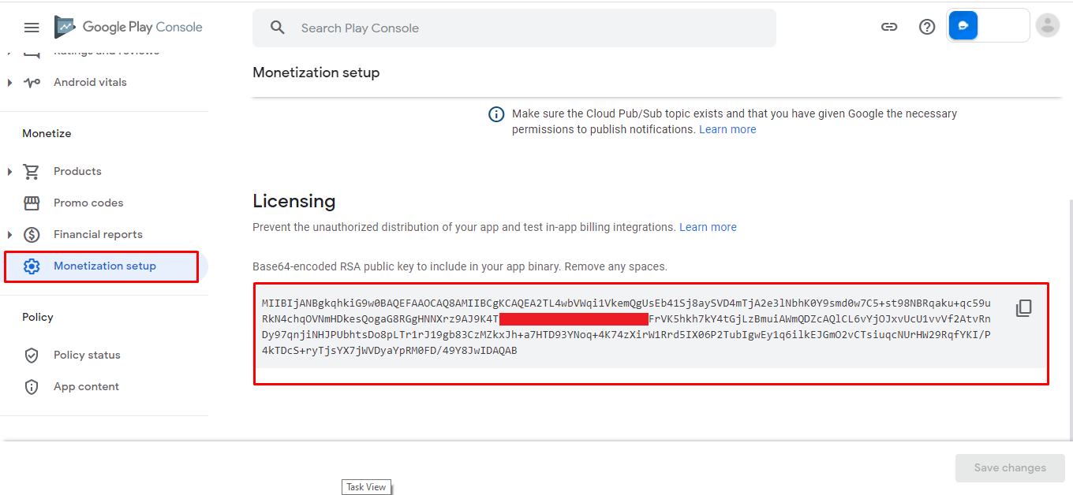Image resolution: width=1073 pixels, height=495 pixels.
Task: Click the Policy status shield icon
Action: coord(32,355)
